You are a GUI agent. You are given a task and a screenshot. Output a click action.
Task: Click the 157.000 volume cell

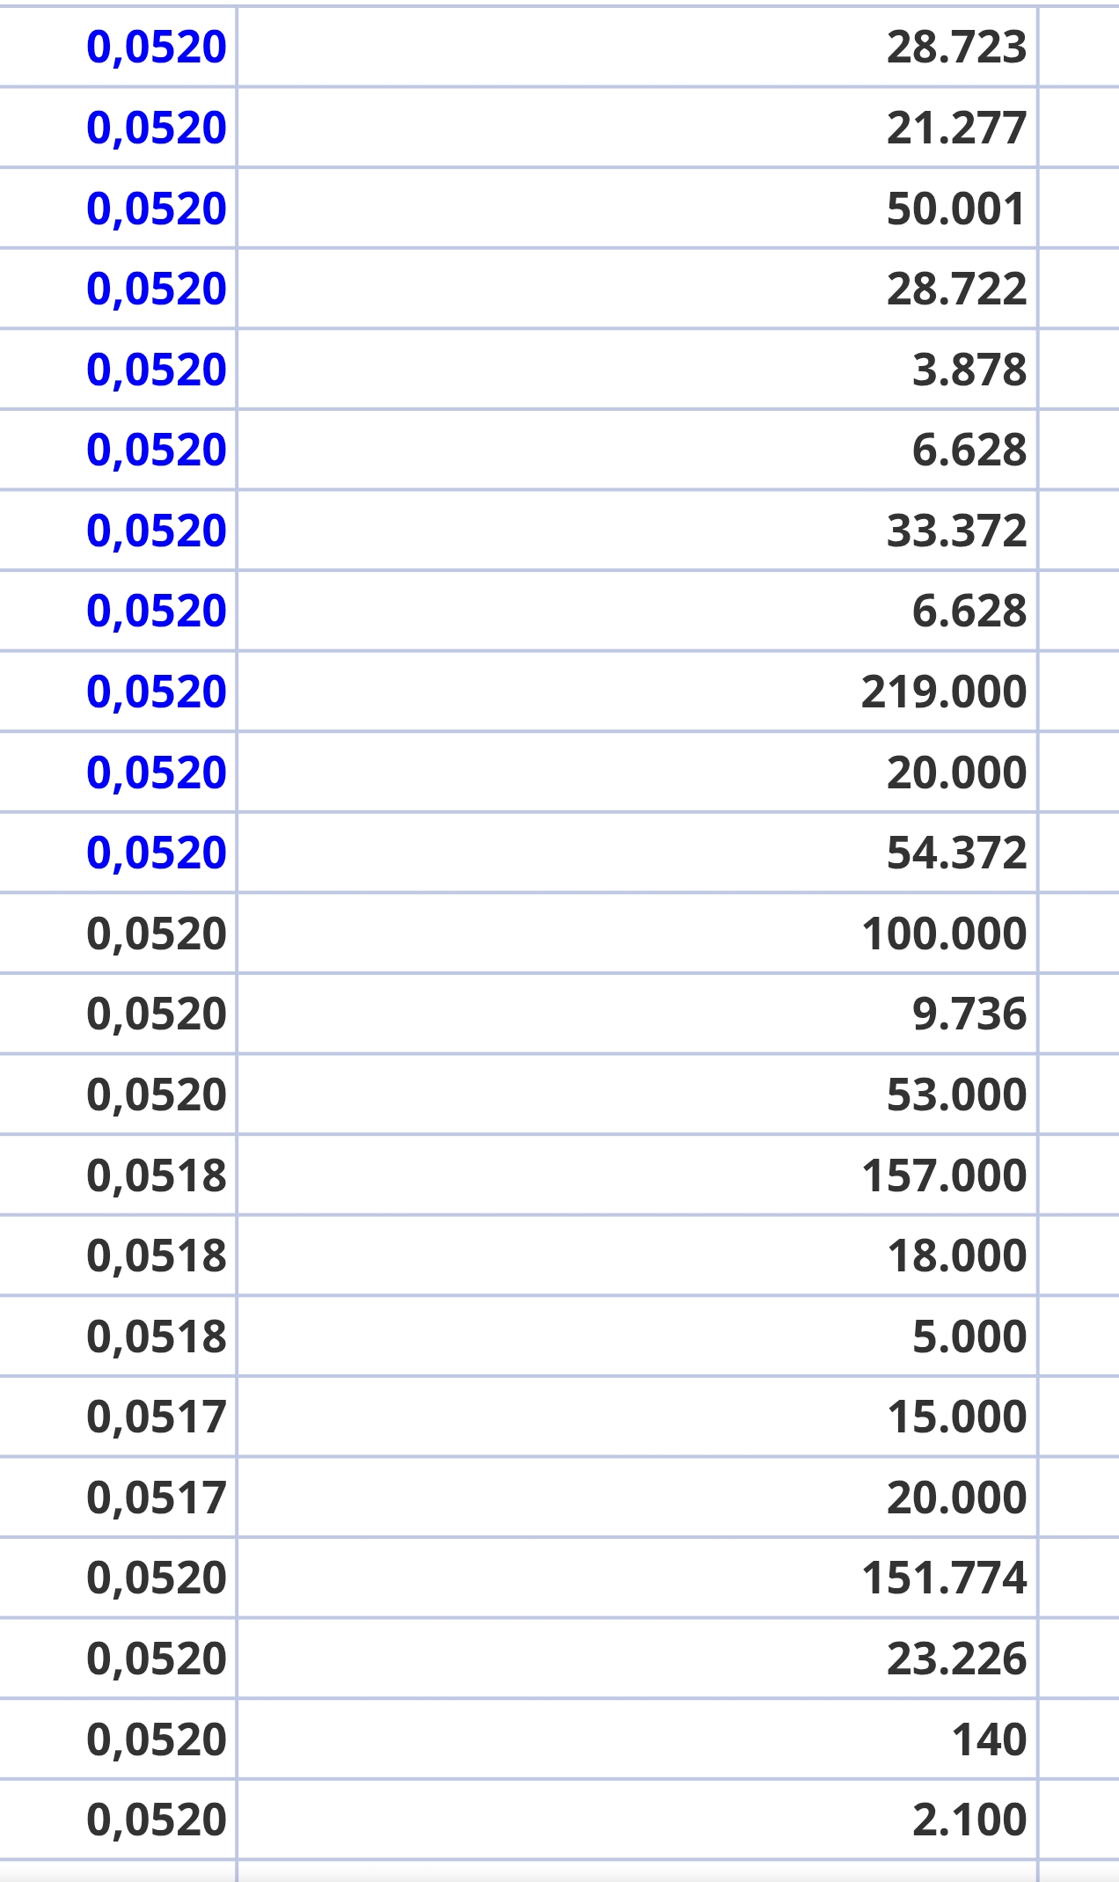coord(638,1175)
